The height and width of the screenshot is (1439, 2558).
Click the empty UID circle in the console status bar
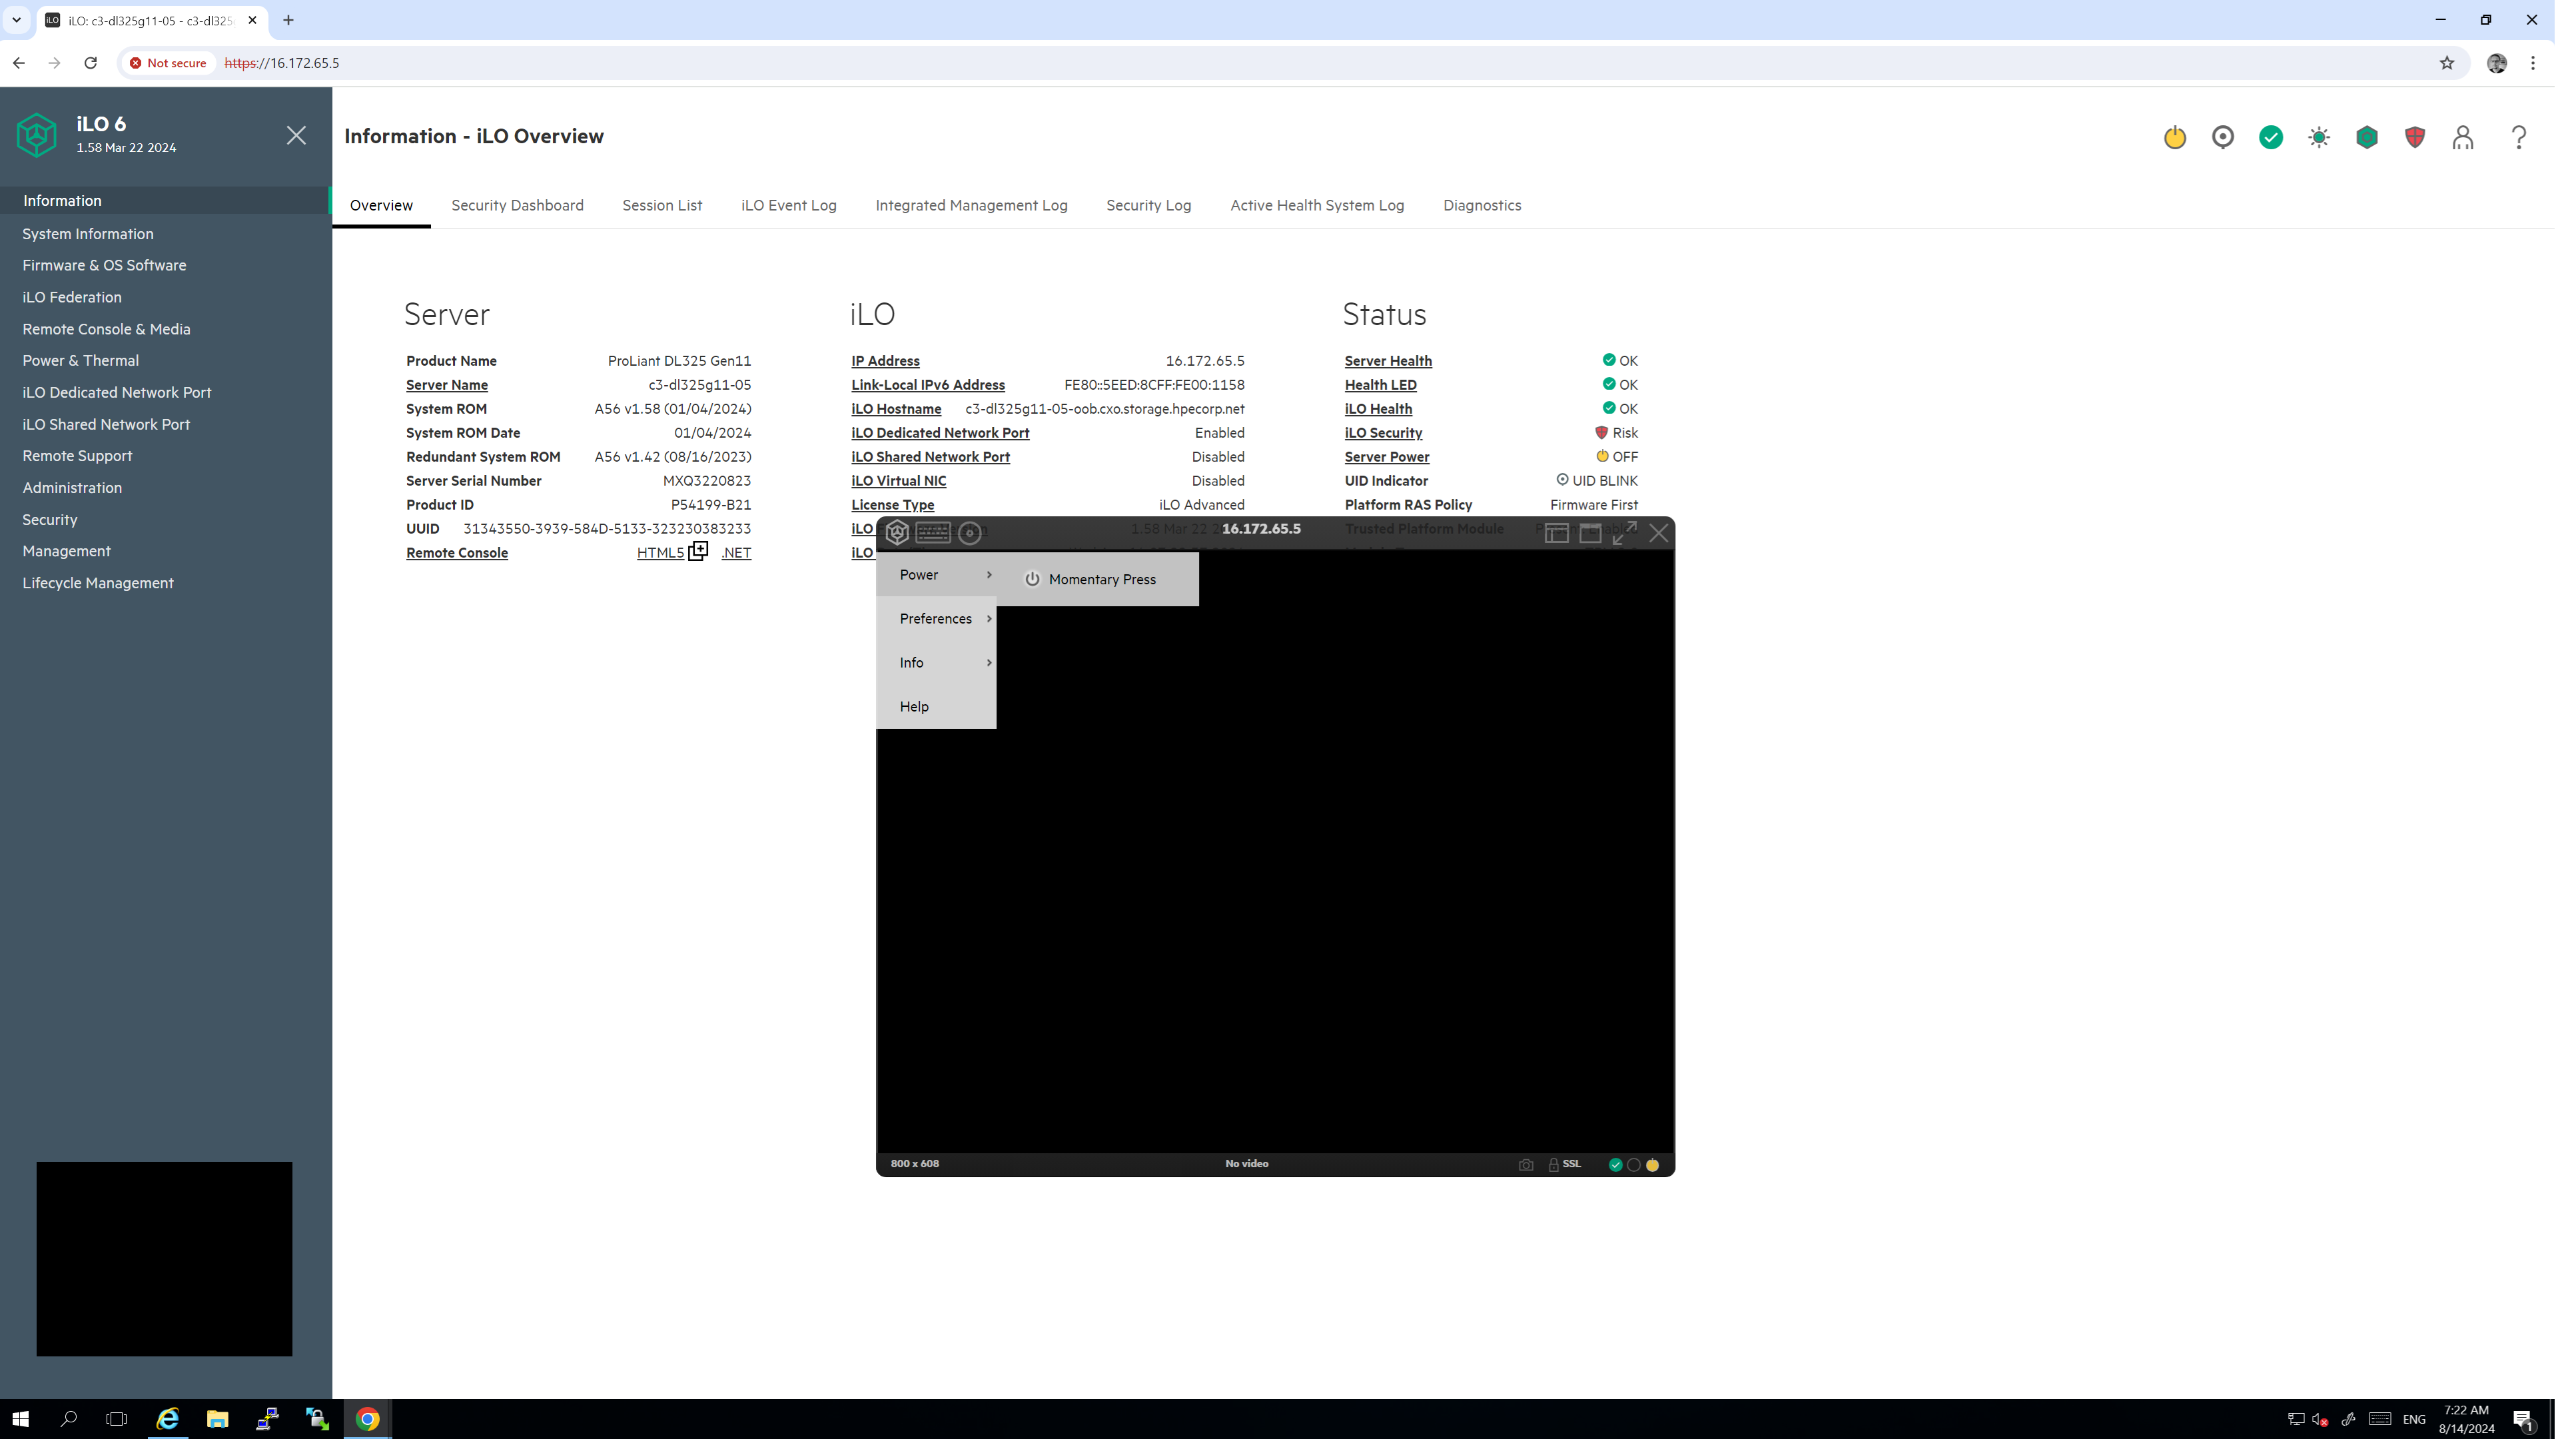1633,1165
